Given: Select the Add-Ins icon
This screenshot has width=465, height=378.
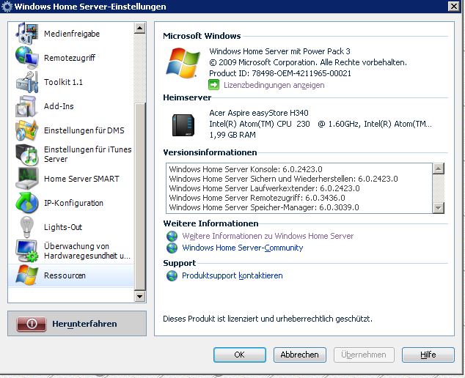Looking at the screenshot, I should point(26,106).
